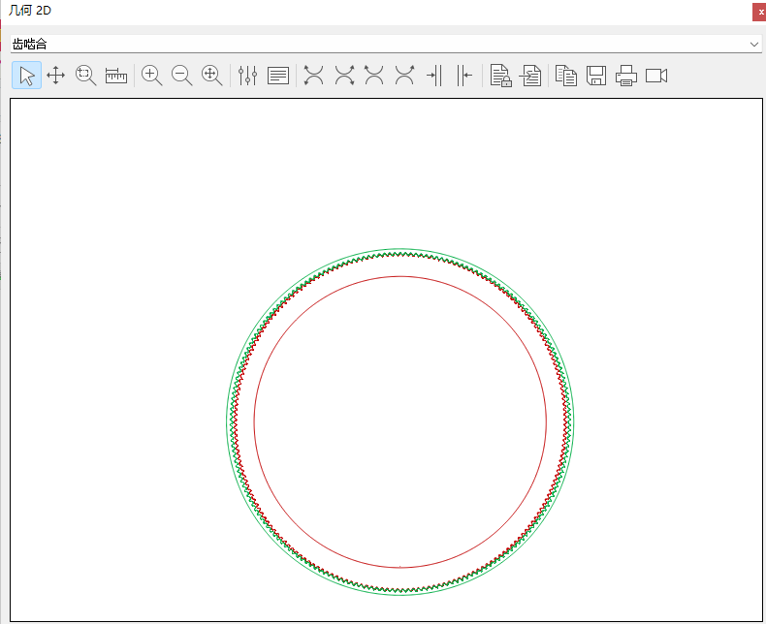
Task: Copy drawing using the copy icon
Action: 566,76
